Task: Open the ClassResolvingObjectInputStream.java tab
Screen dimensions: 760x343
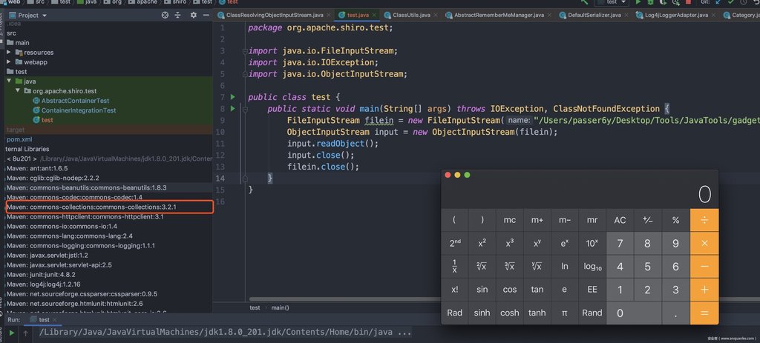Action: point(275,15)
